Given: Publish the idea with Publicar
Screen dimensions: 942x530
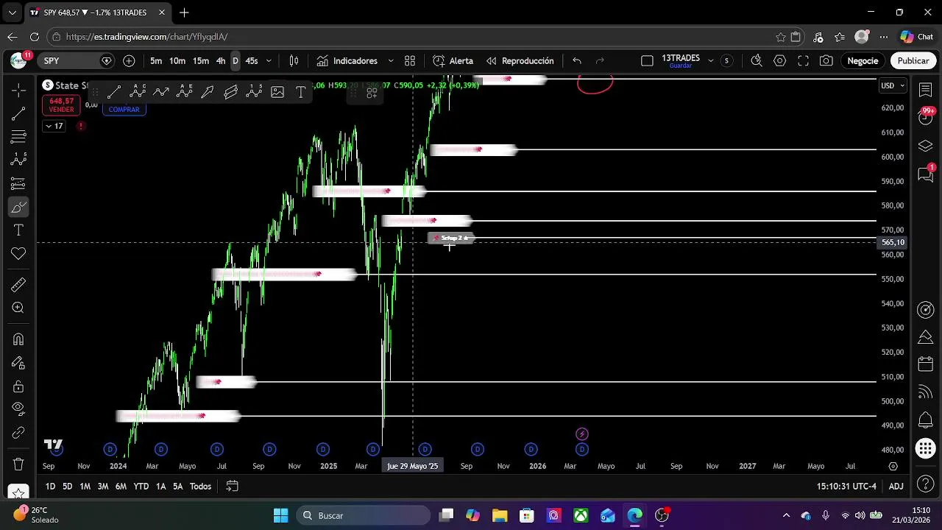Looking at the screenshot, I should coord(913,61).
